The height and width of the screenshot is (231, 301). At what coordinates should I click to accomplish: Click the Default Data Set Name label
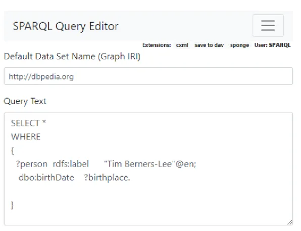pos(72,56)
